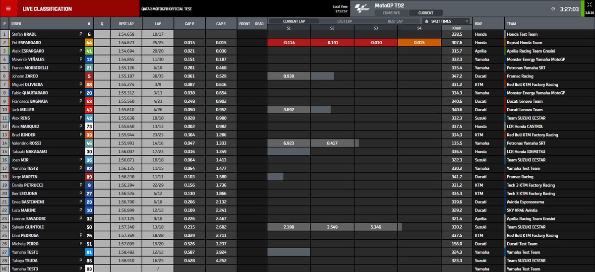This screenshot has width=595, height=272.
Task: Click the SKY VR46 Avintia team cell
Action: [x=549, y=210]
